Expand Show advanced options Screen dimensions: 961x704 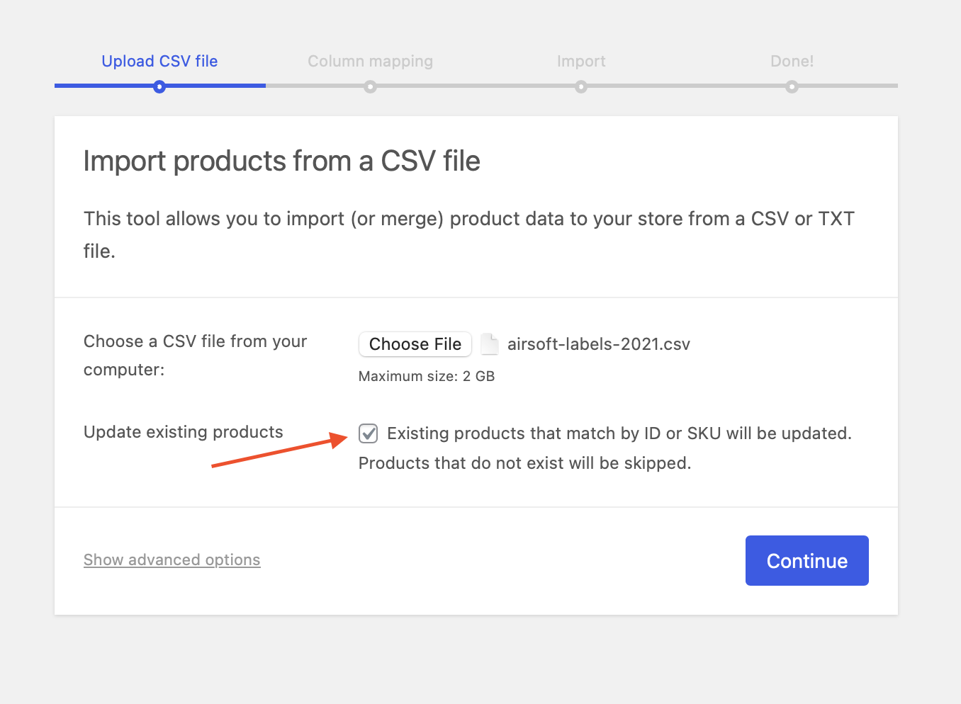click(x=172, y=560)
